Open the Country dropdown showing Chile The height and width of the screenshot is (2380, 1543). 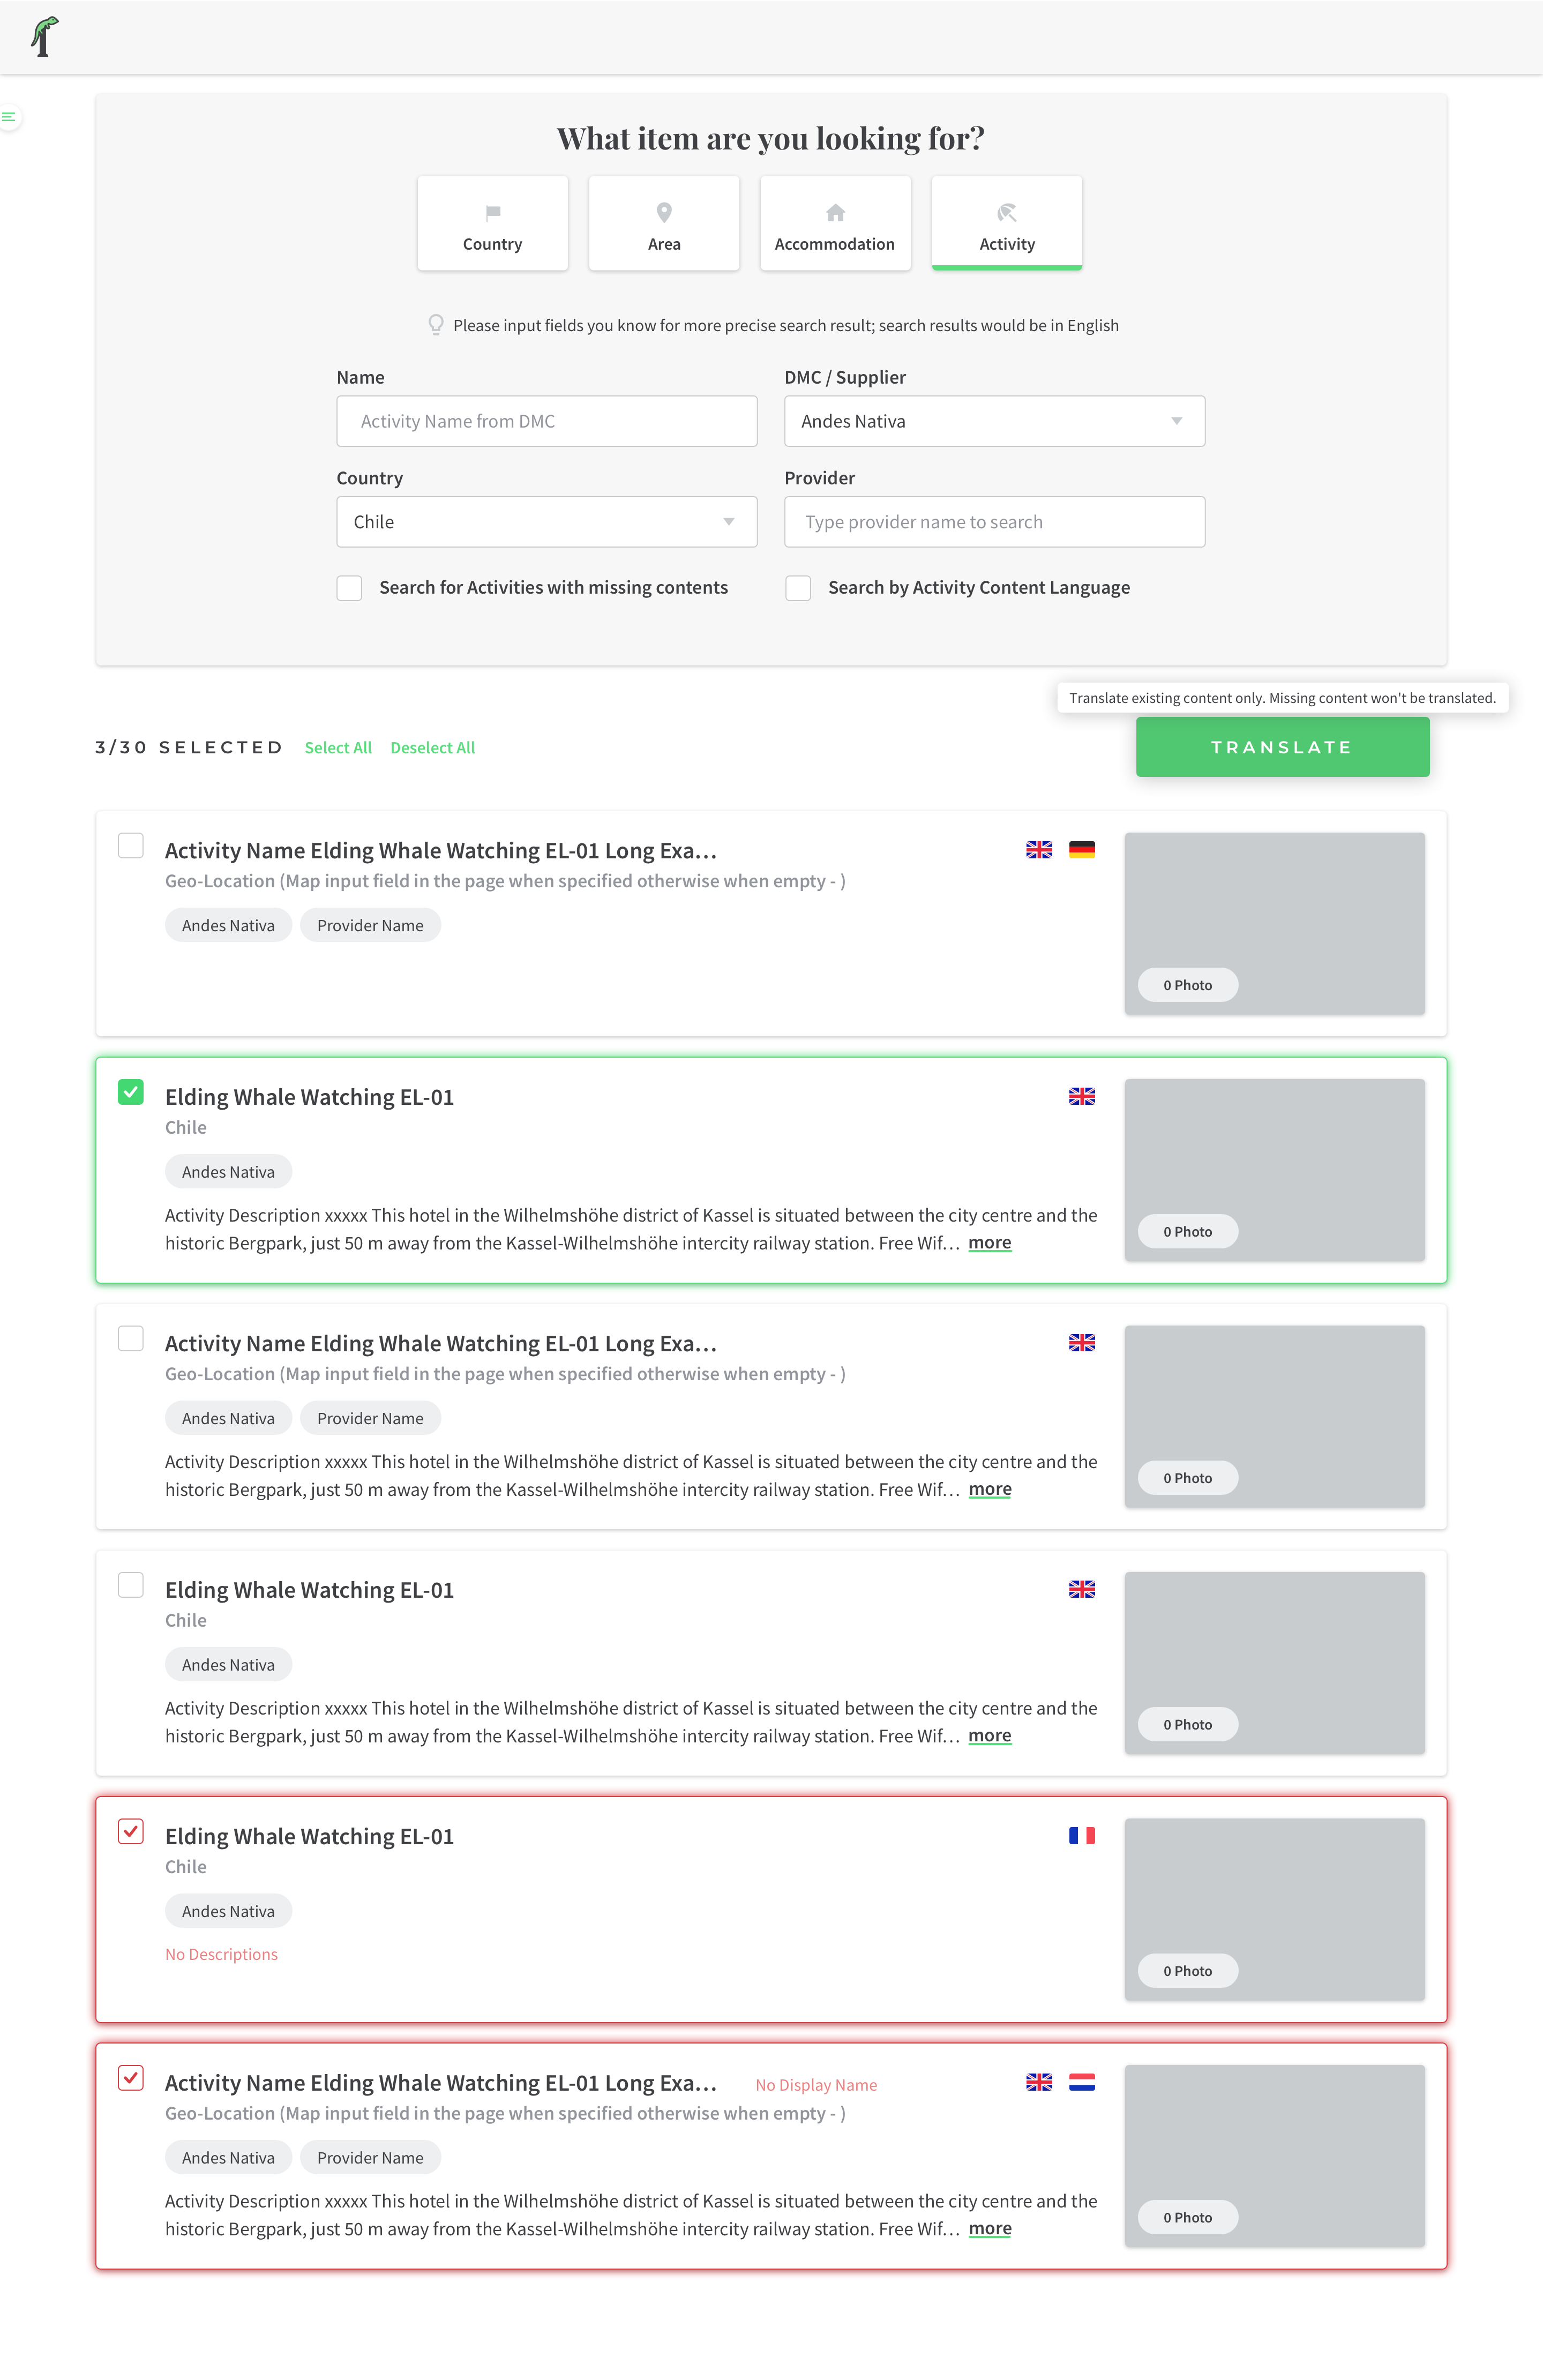coord(546,522)
